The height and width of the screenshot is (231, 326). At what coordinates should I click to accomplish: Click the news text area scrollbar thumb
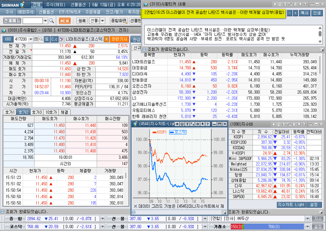(320, 34)
